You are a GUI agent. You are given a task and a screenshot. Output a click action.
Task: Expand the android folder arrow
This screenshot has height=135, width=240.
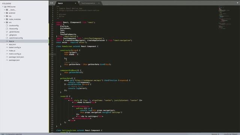(4, 13)
